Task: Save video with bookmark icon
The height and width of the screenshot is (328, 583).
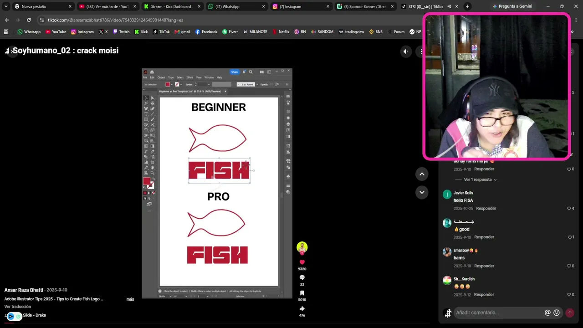Action: [302, 293]
